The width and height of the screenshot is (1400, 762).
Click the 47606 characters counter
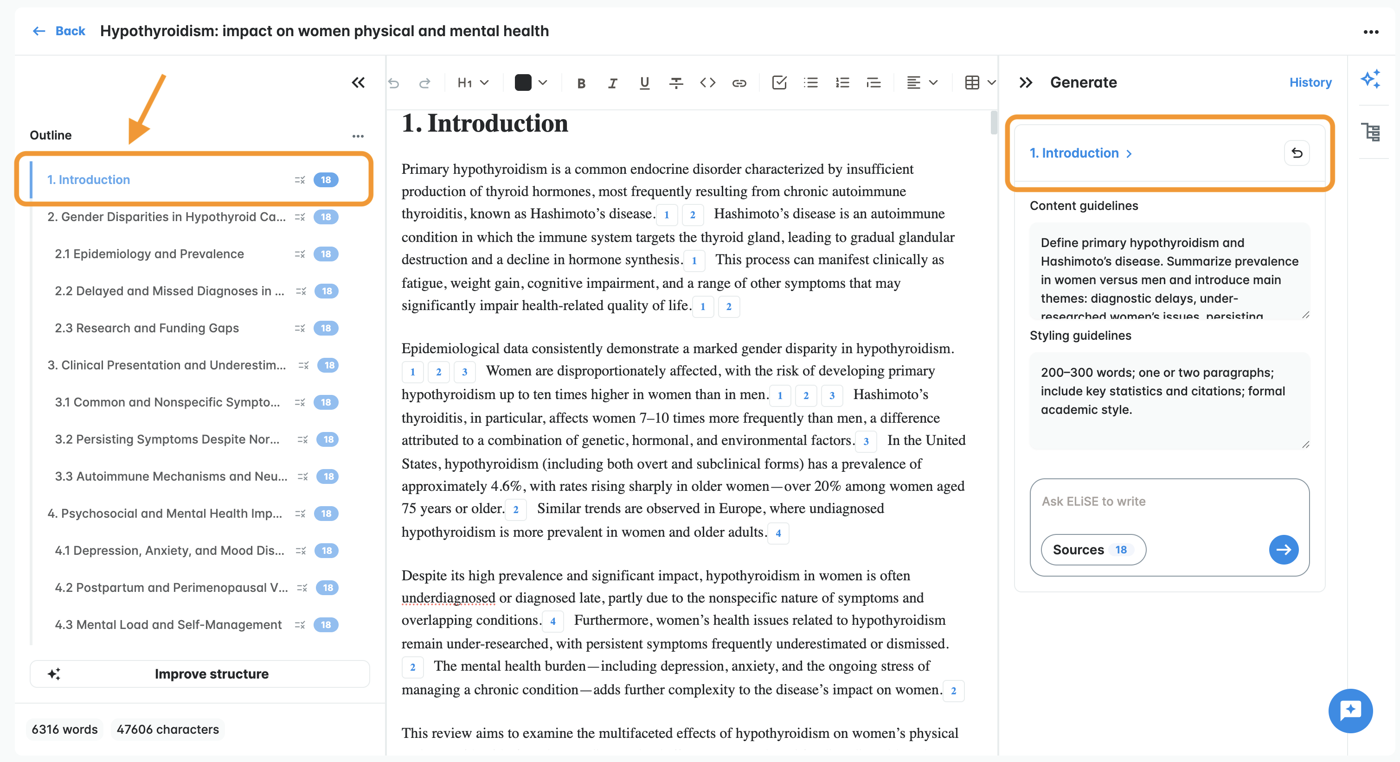click(167, 730)
